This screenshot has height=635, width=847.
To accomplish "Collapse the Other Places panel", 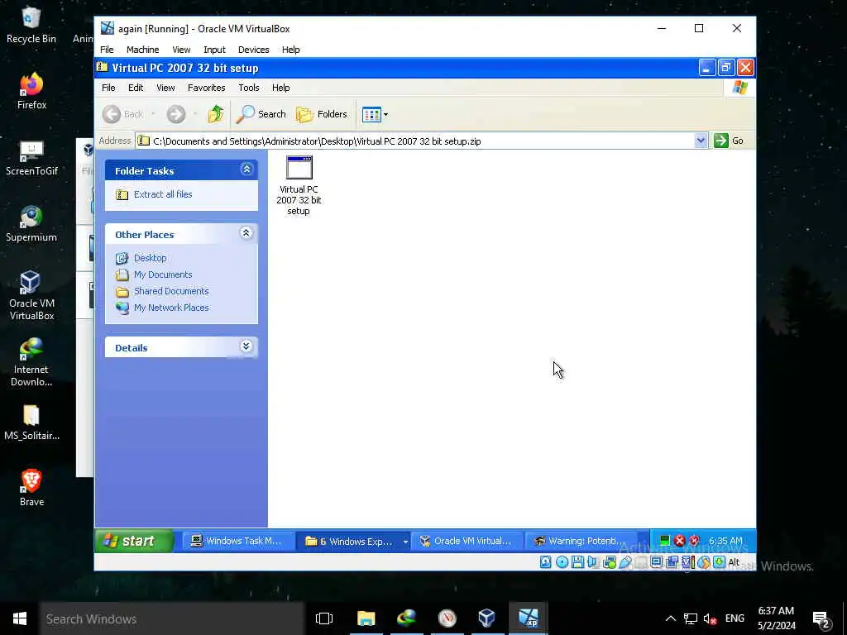I will [x=246, y=233].
